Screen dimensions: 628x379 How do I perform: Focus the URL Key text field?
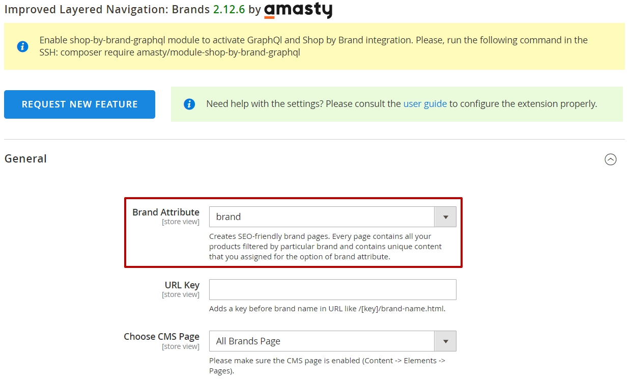332,289
